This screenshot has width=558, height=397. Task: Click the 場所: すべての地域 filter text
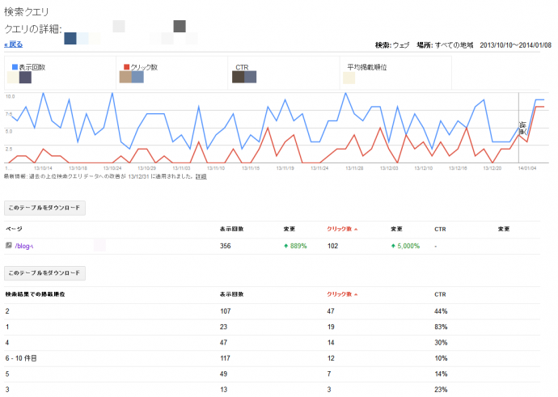tap(446, 45)
